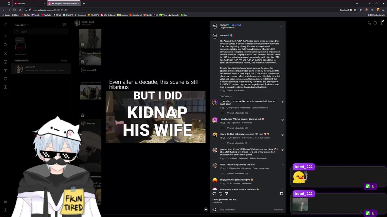Like the j1shnu_06 comment
The width and height of the screenshot is (387, 217).
(282, 135)
